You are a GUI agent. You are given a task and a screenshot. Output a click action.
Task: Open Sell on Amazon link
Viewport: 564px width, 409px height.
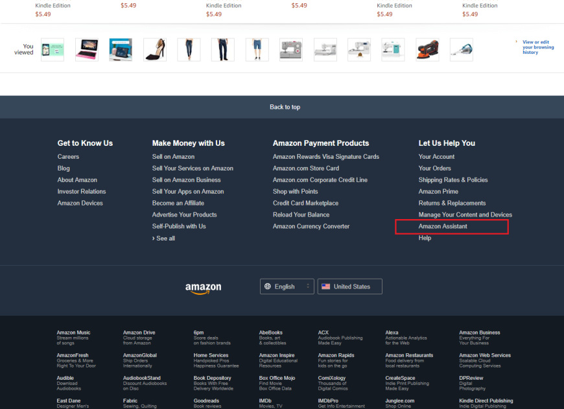point(173,156)
